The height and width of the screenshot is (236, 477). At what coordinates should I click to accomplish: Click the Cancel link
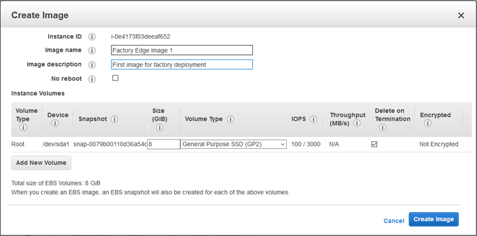point(394,221)
